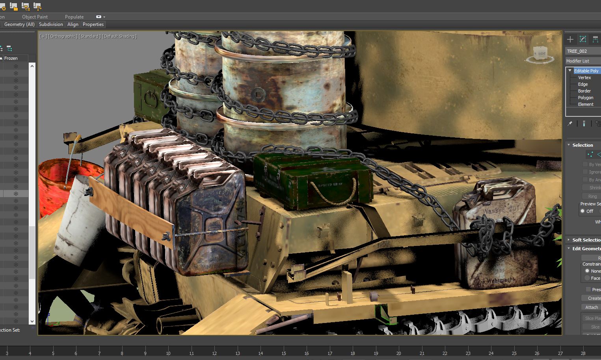The image size is (601, 360).
Task: Switch to the Populate ribbon tab
Action: pos(74,17)
